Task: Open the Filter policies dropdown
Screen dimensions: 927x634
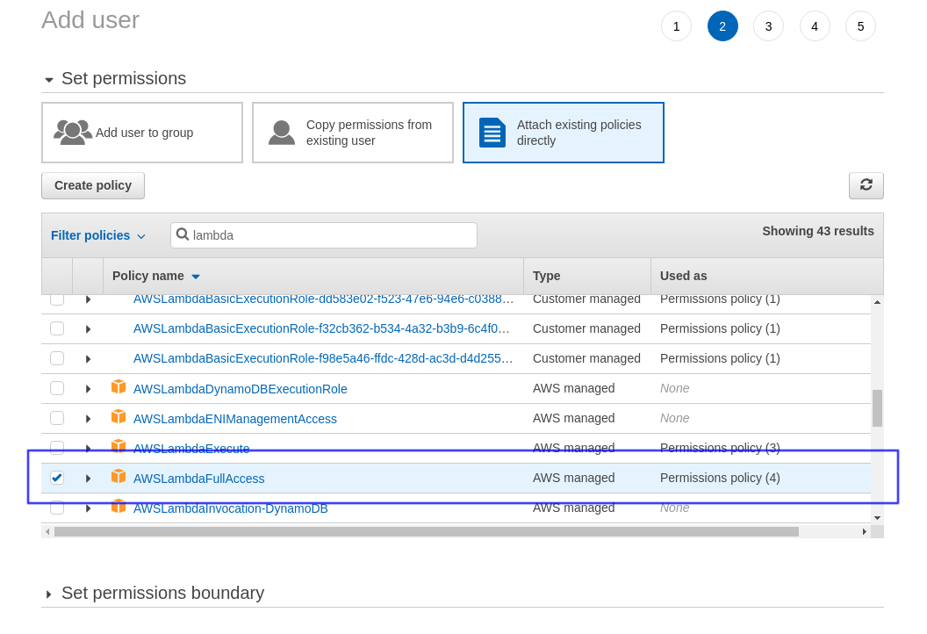Action: tap(97, 235)
